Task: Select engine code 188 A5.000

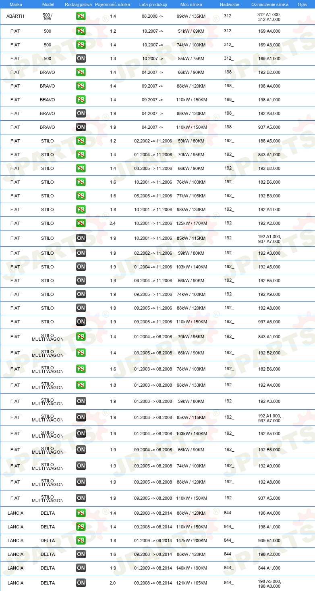Action: coord(269,141)
